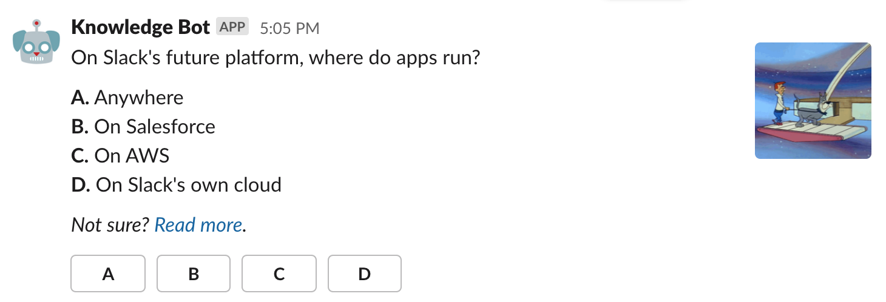Screen dimensions: 886x302
Task: Click the 'C. On AWS' option text
Action: (x=120, y=155)
